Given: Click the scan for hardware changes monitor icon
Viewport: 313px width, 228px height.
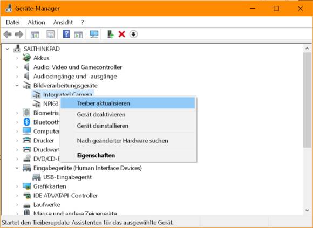Looking at the screenshot, I should point(94,34).
